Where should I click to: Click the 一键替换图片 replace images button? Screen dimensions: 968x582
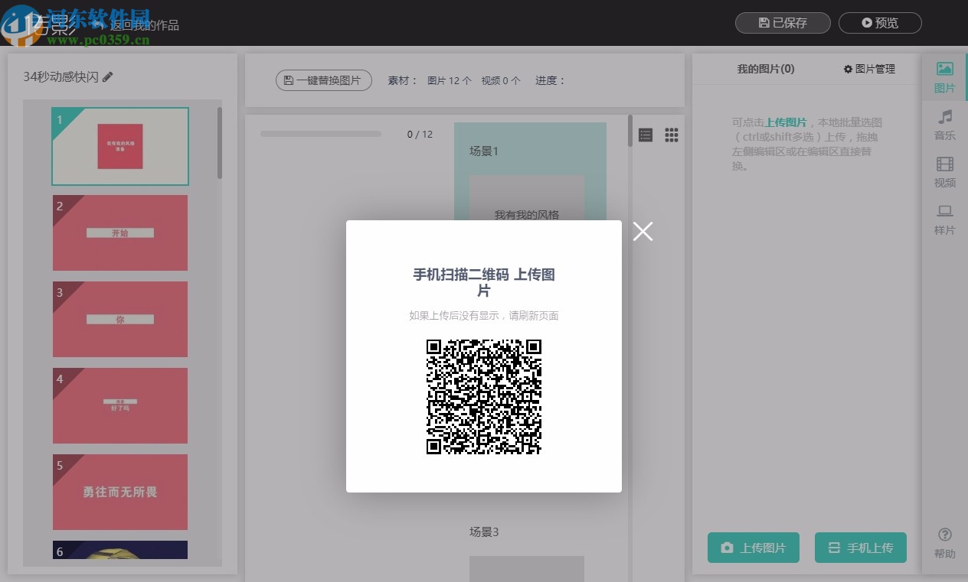pos(323,80)
